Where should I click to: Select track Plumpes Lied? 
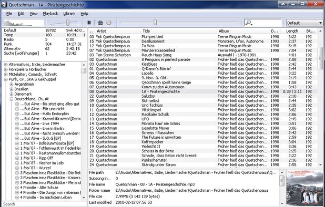coord(203,37)
